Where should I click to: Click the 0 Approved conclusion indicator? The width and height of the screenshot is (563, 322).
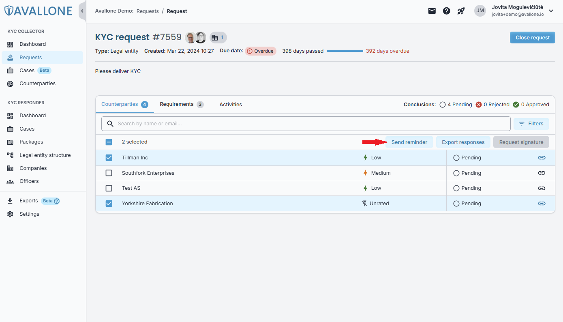click(x=531, y=105)
